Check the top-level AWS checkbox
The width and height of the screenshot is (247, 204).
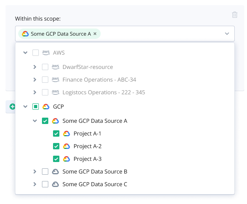coord(36,53)
